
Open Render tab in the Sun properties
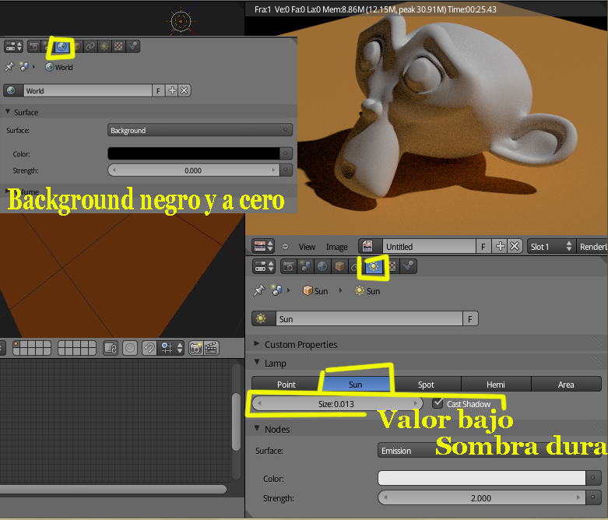point(289,266)
